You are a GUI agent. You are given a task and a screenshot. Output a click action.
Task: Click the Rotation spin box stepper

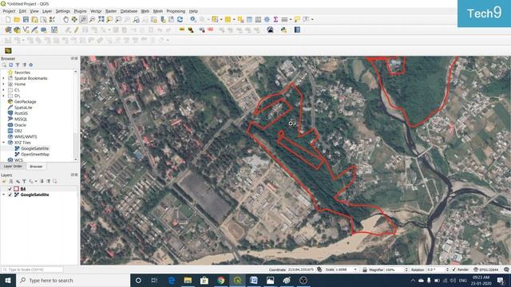point(447,269)
